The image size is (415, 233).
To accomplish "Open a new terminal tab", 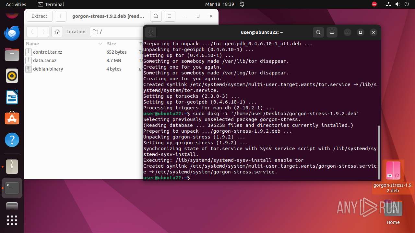I will point(151,32).
